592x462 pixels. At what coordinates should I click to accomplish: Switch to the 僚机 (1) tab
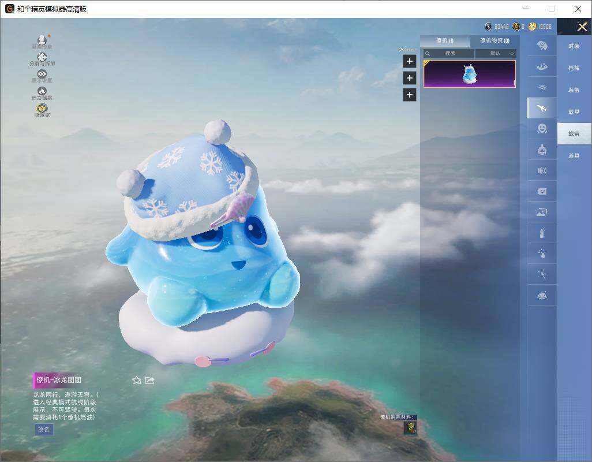point(445,40)
